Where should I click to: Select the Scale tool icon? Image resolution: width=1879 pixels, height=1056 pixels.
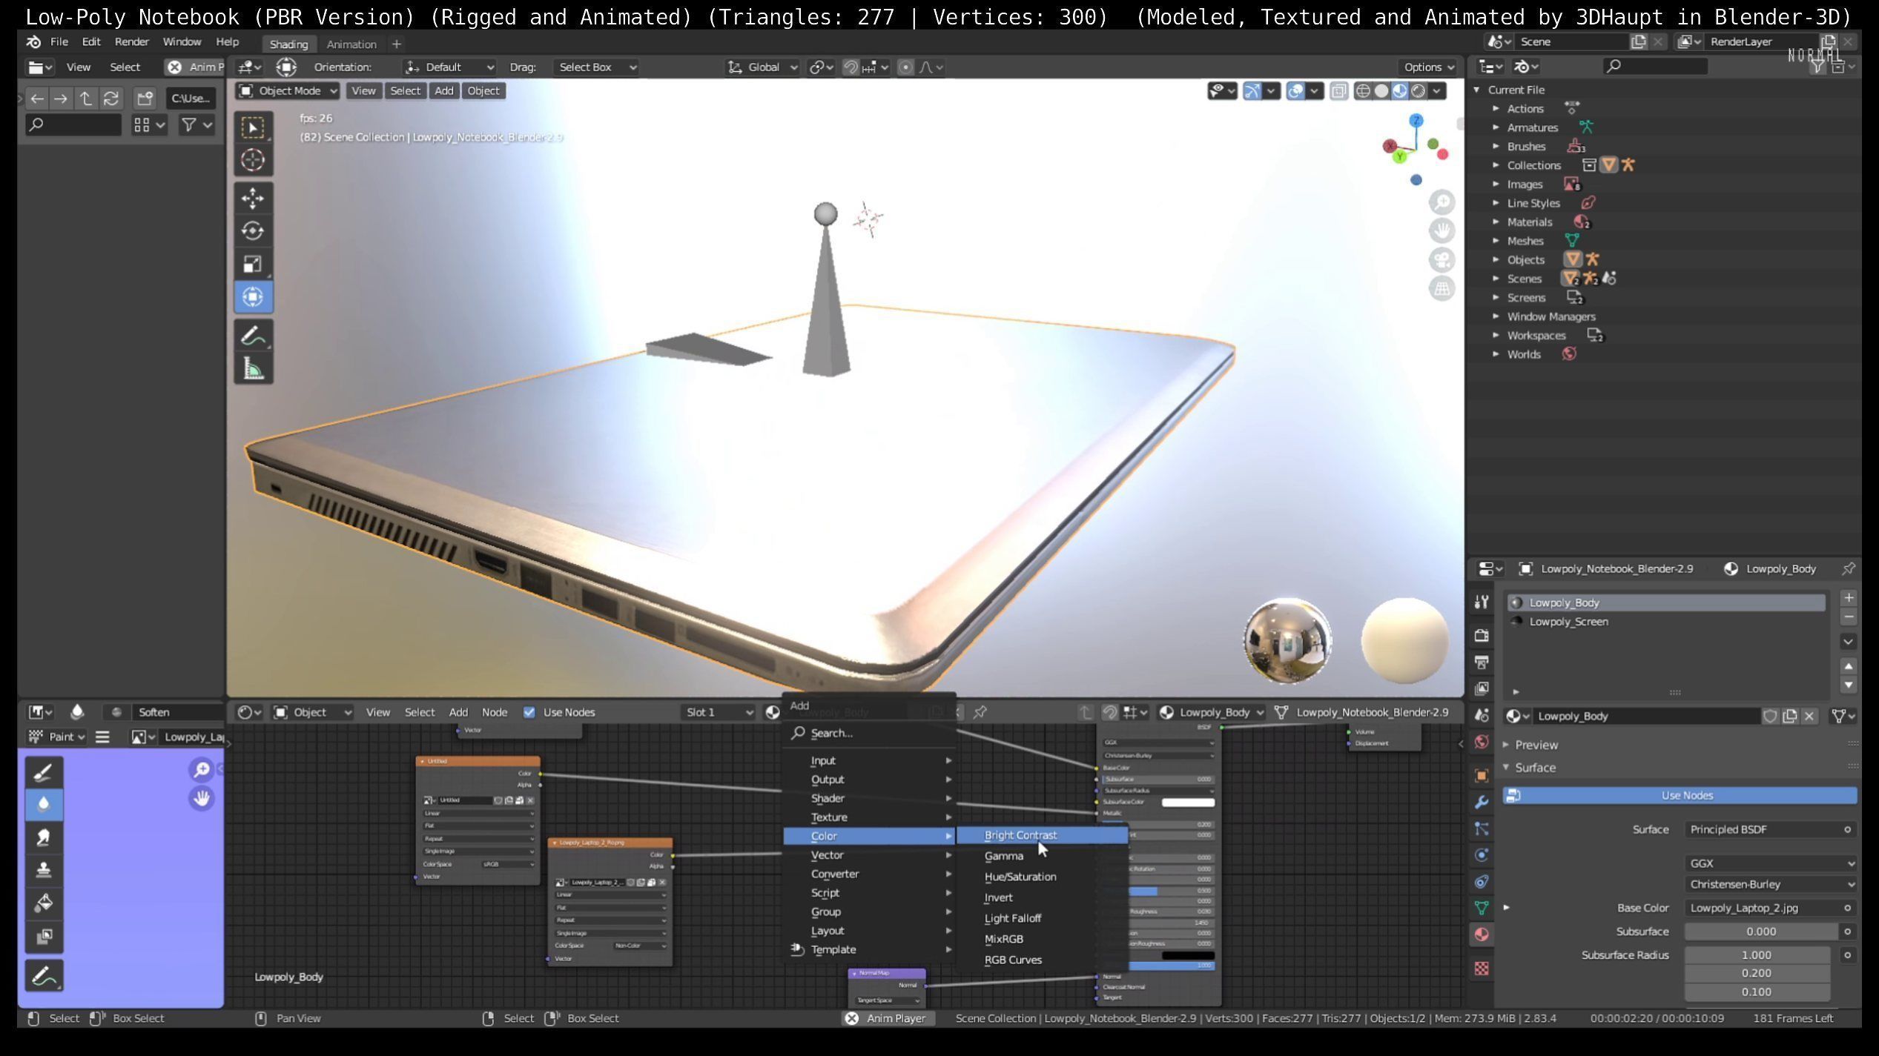coord(253,264)
